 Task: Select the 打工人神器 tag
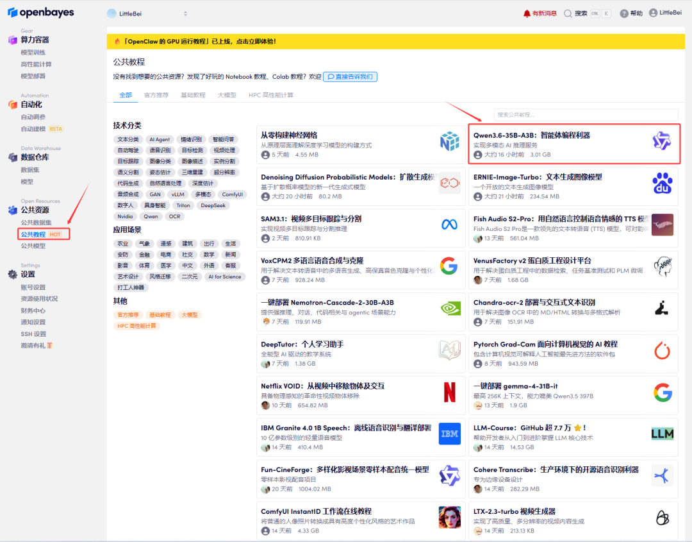click(131, 287)
